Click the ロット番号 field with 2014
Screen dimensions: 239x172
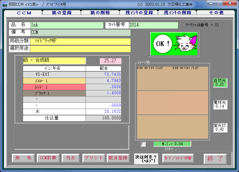tap(153, 25)
